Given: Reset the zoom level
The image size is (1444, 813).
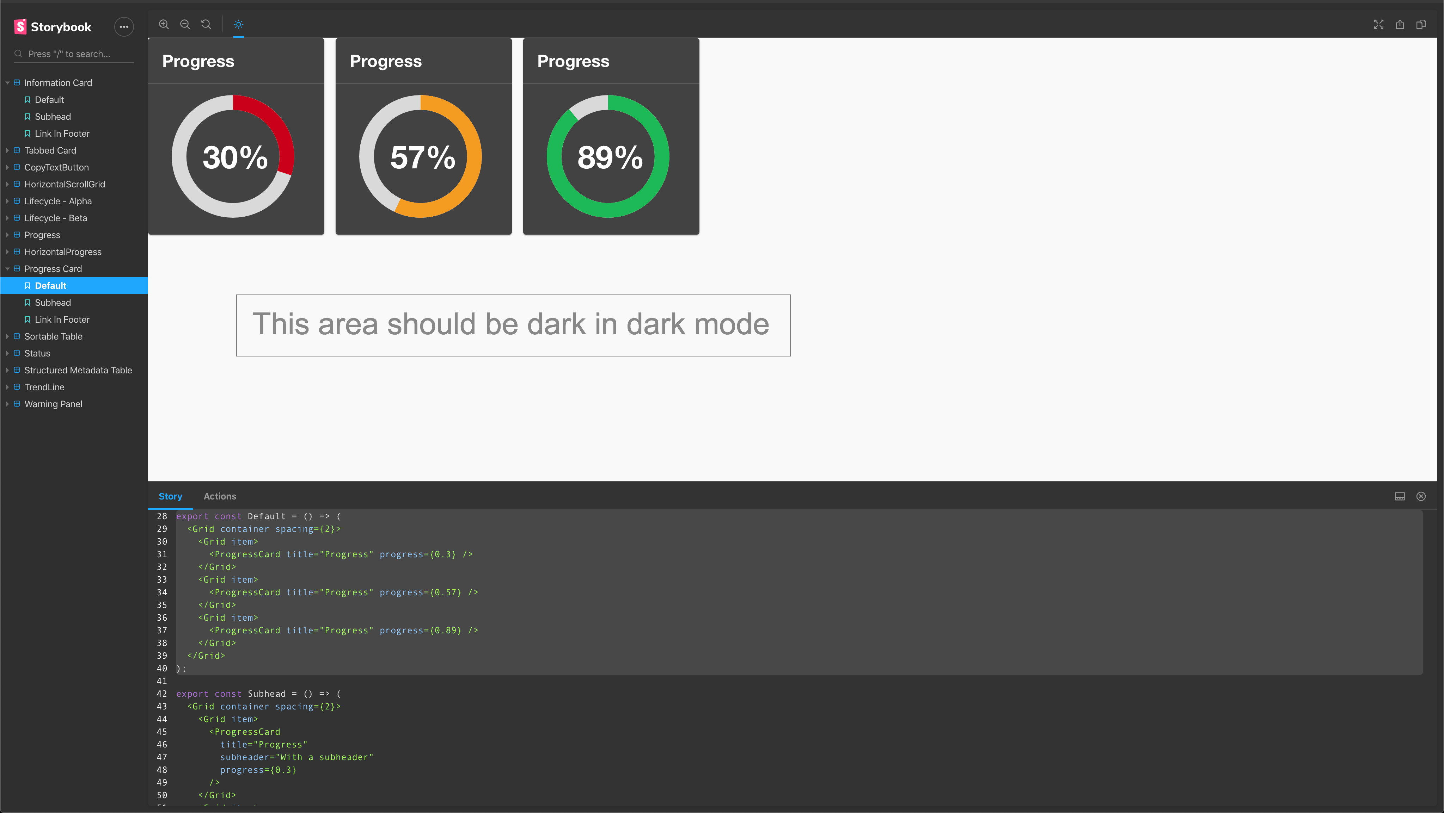Looking at the screenshot, I should click(x=206, y=25).
